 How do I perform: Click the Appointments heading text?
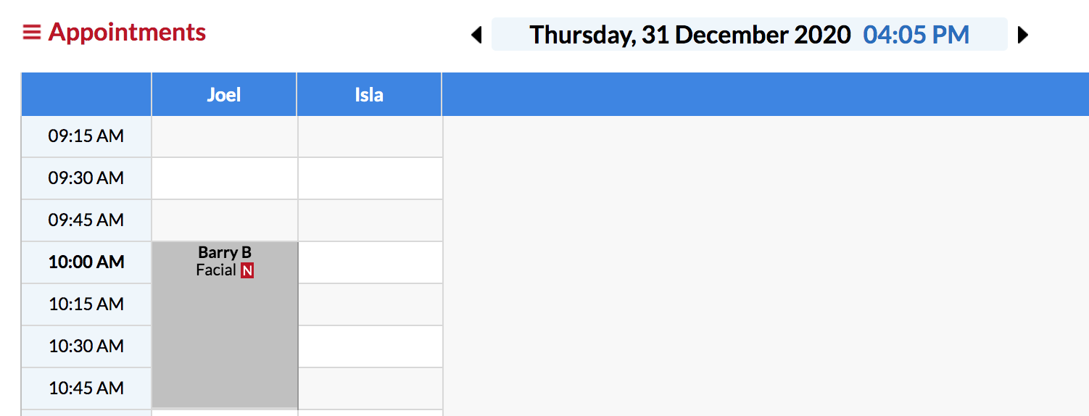tap(127, 33)
